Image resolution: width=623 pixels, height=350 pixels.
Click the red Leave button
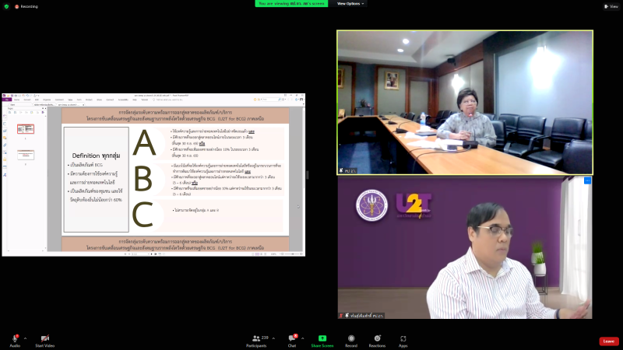click(x=608, y=341)
